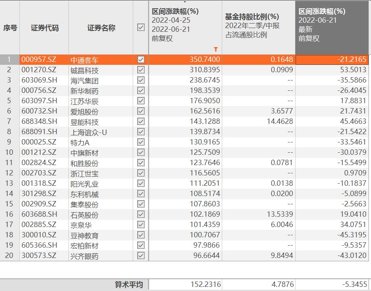The image size is (371, 291).
Task: Click the stock name 爱旭股份
Action: 85,111
